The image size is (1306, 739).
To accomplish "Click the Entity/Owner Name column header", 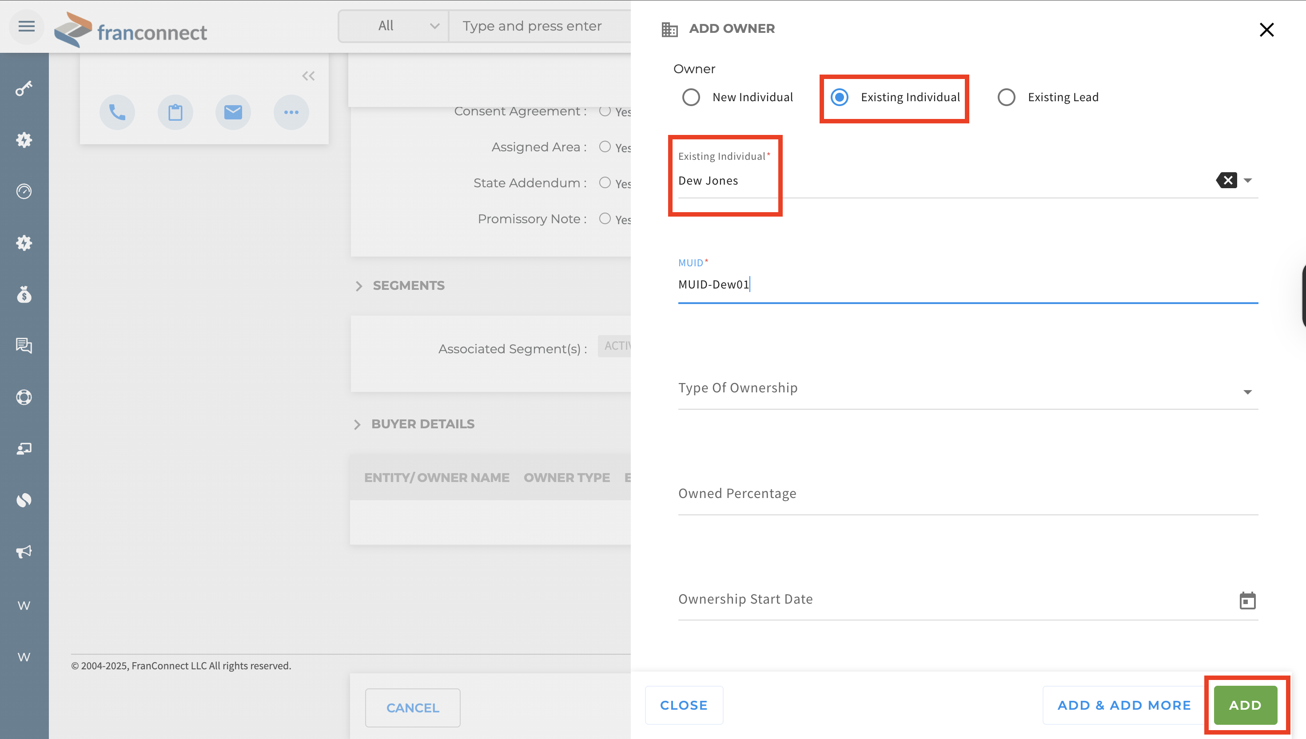I will click(436, 478).
